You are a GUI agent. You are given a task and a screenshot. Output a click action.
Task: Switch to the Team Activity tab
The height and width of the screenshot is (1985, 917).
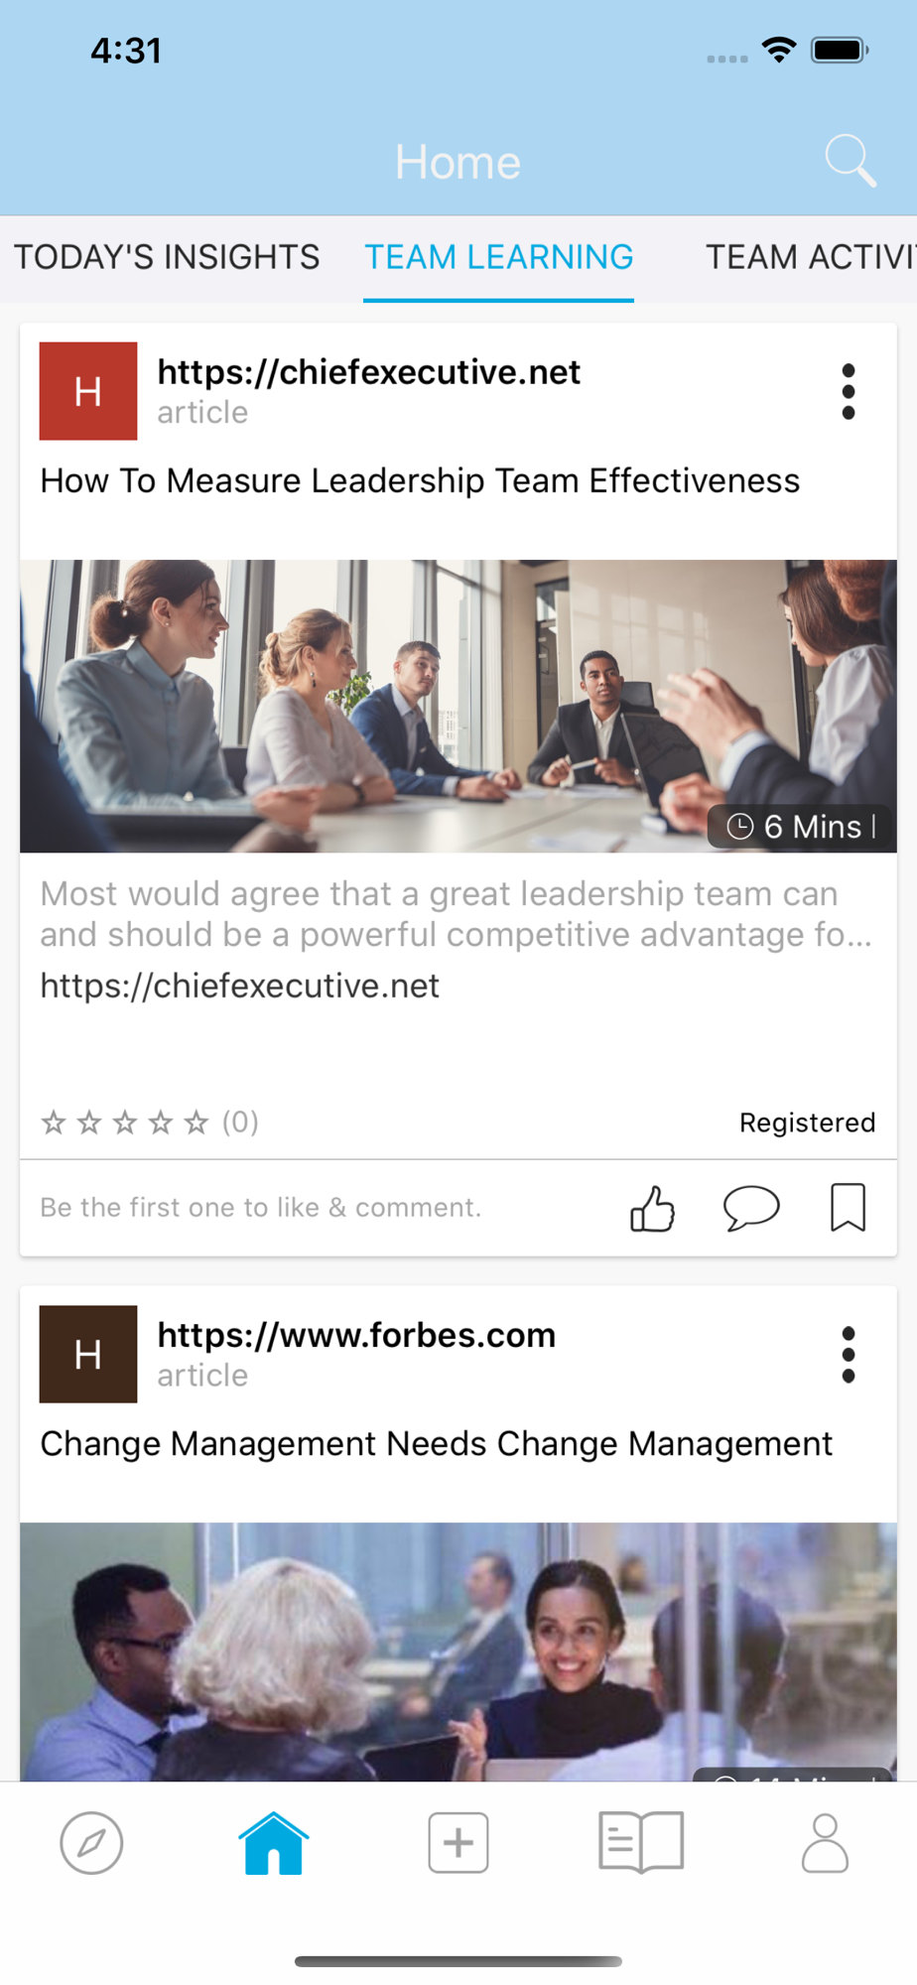[x=811, y=257]
